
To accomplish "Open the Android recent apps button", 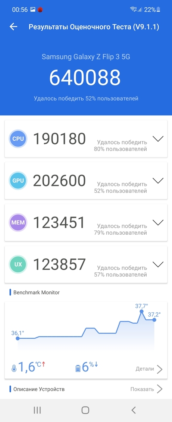I will point(37,410).
